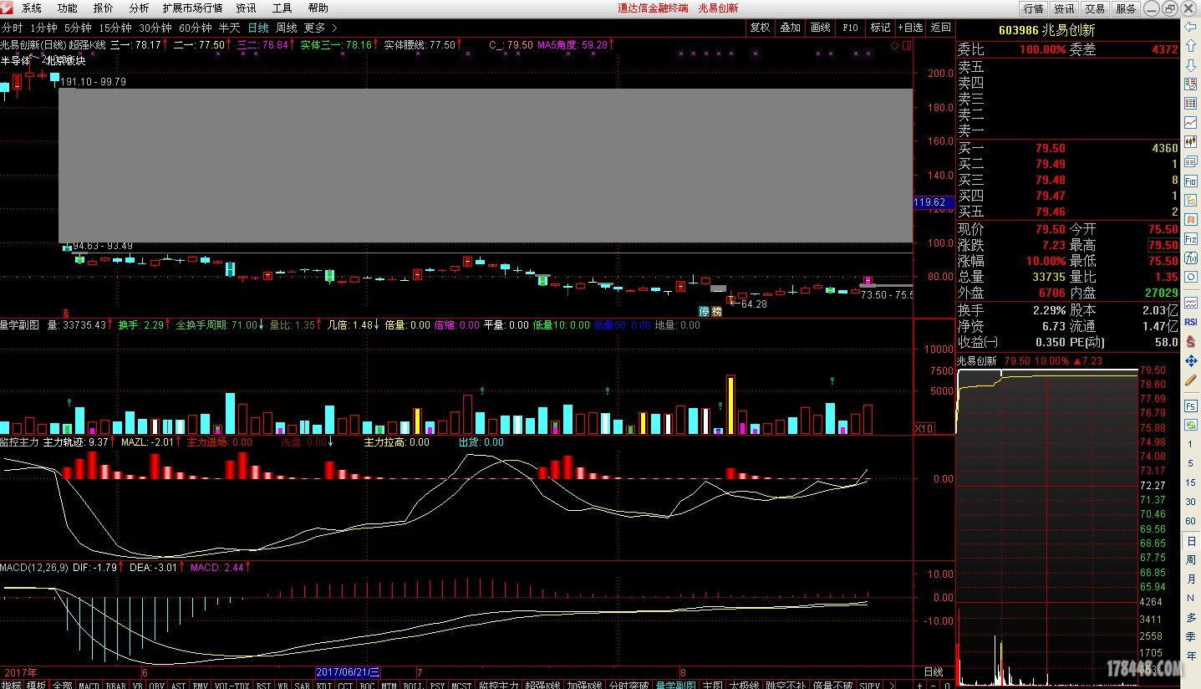Select the 量学副图 indicator tab at bottom
This screenshot has height=689, width=1201.
pos(676,685)
